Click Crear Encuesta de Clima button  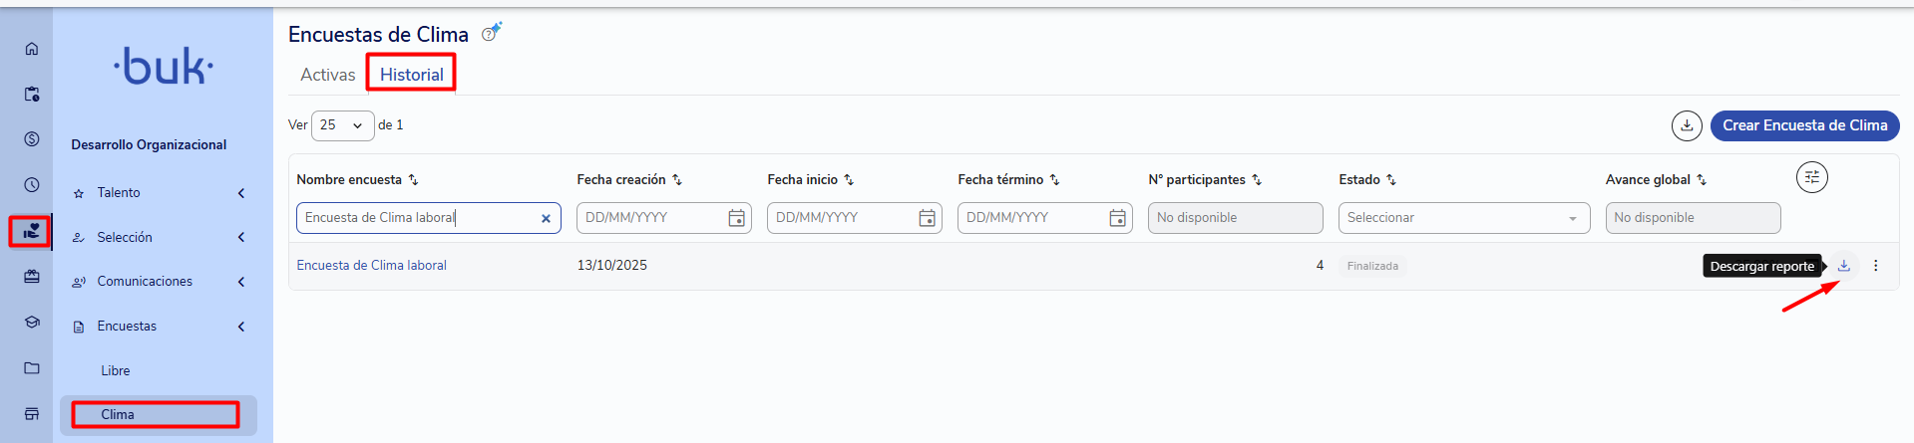click(x=1804, y=125)
